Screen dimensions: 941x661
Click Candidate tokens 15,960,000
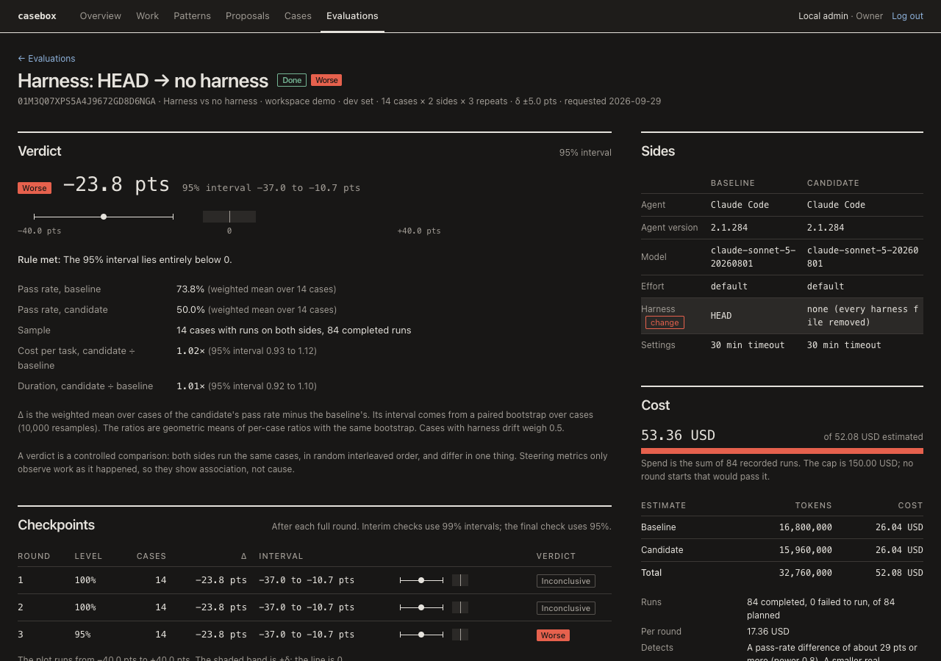click(806, 550)
